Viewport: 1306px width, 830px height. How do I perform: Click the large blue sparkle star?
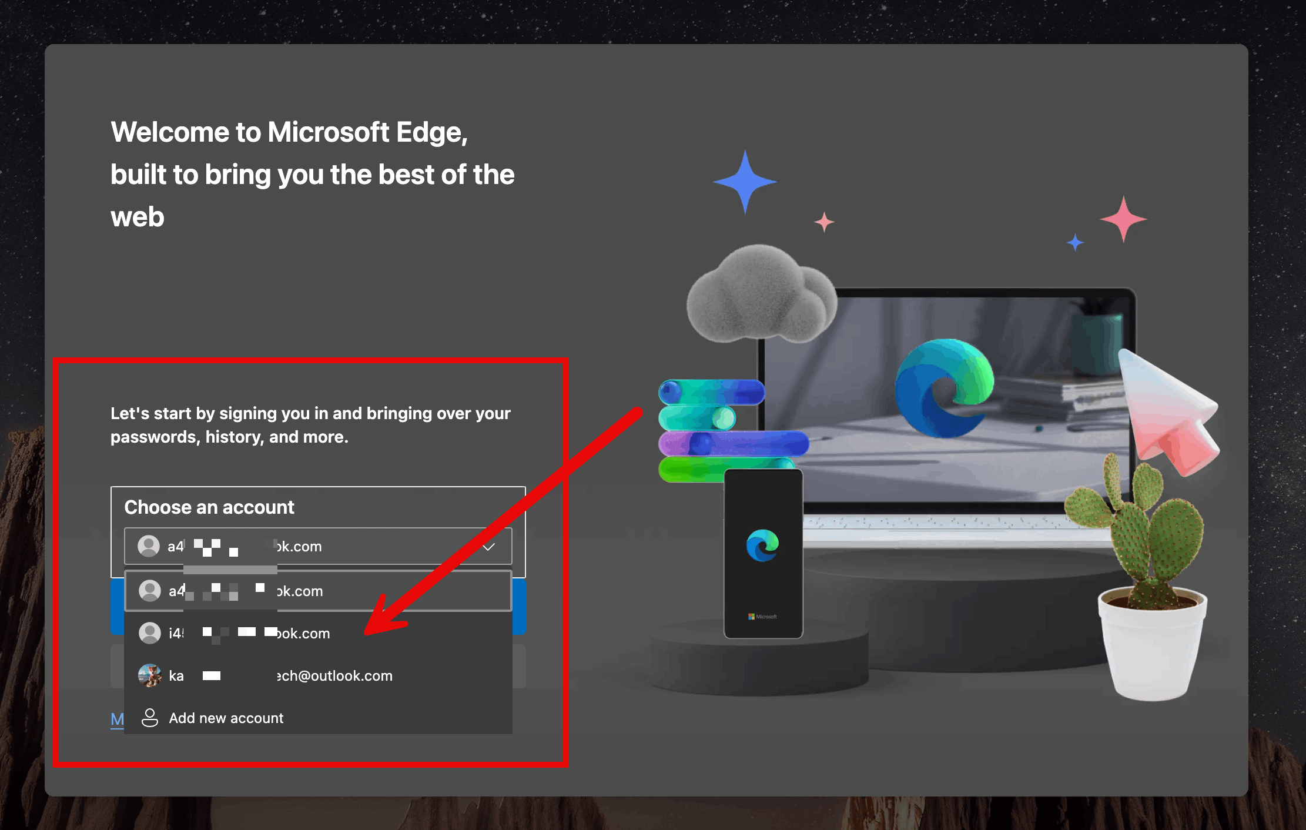click(745, 182)
